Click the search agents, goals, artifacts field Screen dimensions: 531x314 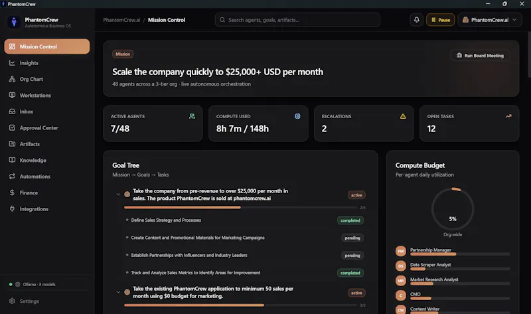[297, 20]
